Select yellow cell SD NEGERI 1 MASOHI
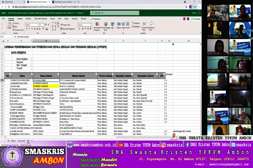This screenshot has width=253, height=168. (x=46, y=86)
